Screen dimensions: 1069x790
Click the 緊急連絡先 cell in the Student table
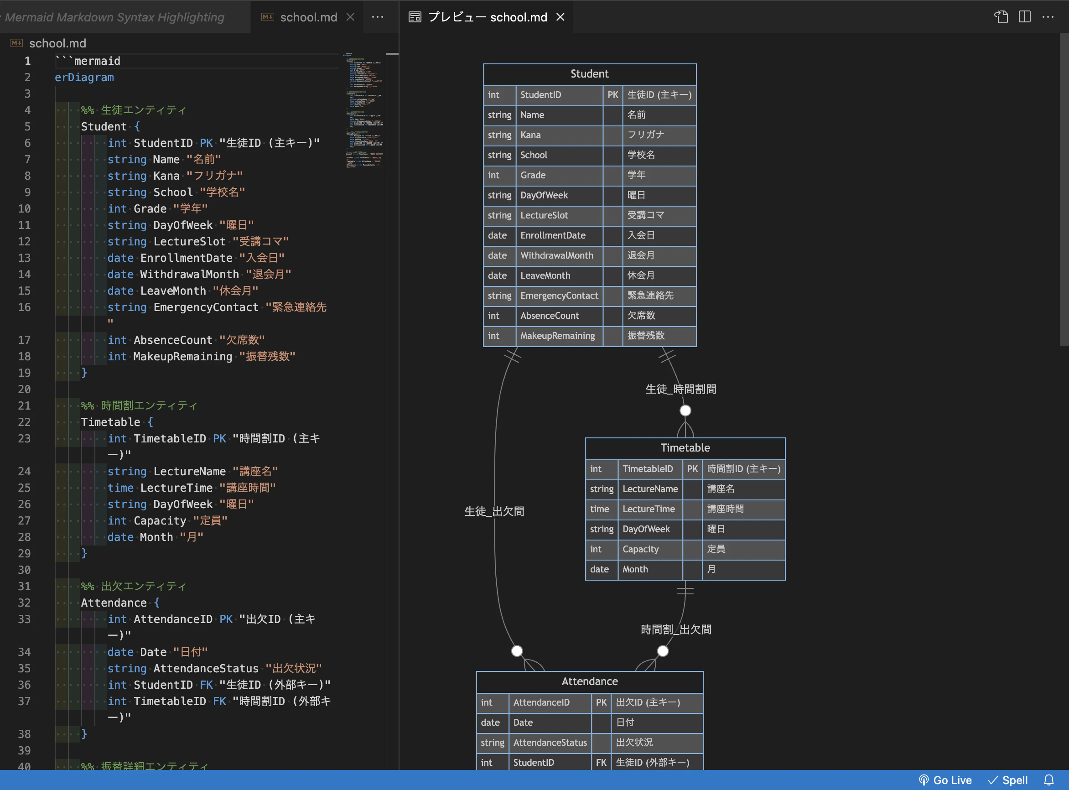coord(659,296)
